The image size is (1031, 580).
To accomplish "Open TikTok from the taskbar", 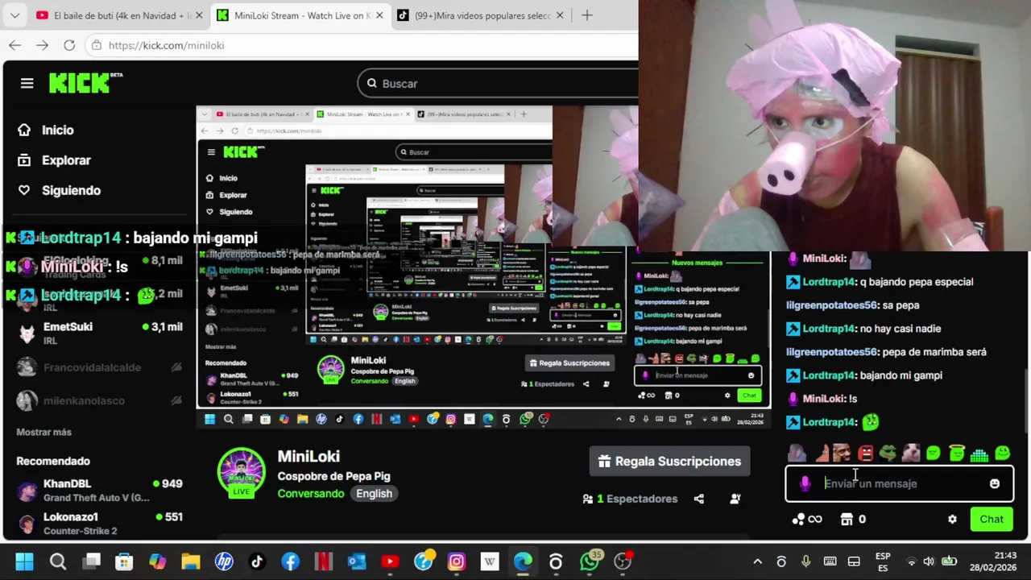I will click(257, 561).
